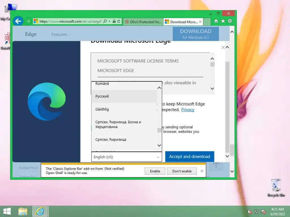
Task: Open the English (US) language dropdown
Action: point(127,157)
